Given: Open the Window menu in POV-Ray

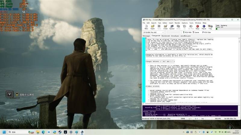Looking at the screenshot, I should pos(198,23).
